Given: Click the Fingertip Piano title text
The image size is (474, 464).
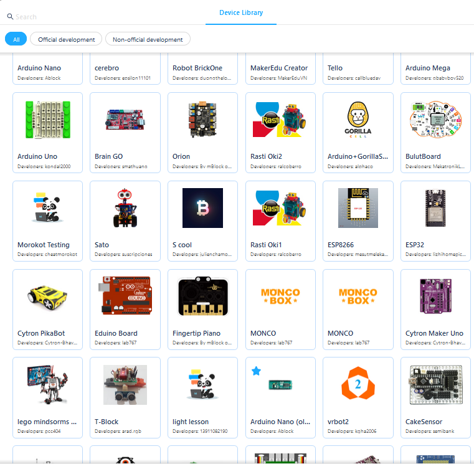Looking at the screenshot, I should click(196, 333).
